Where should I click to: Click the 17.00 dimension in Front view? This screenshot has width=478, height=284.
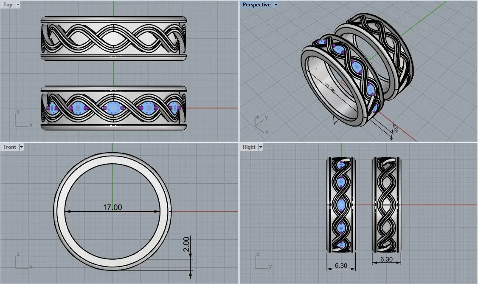tap(112, 207)
